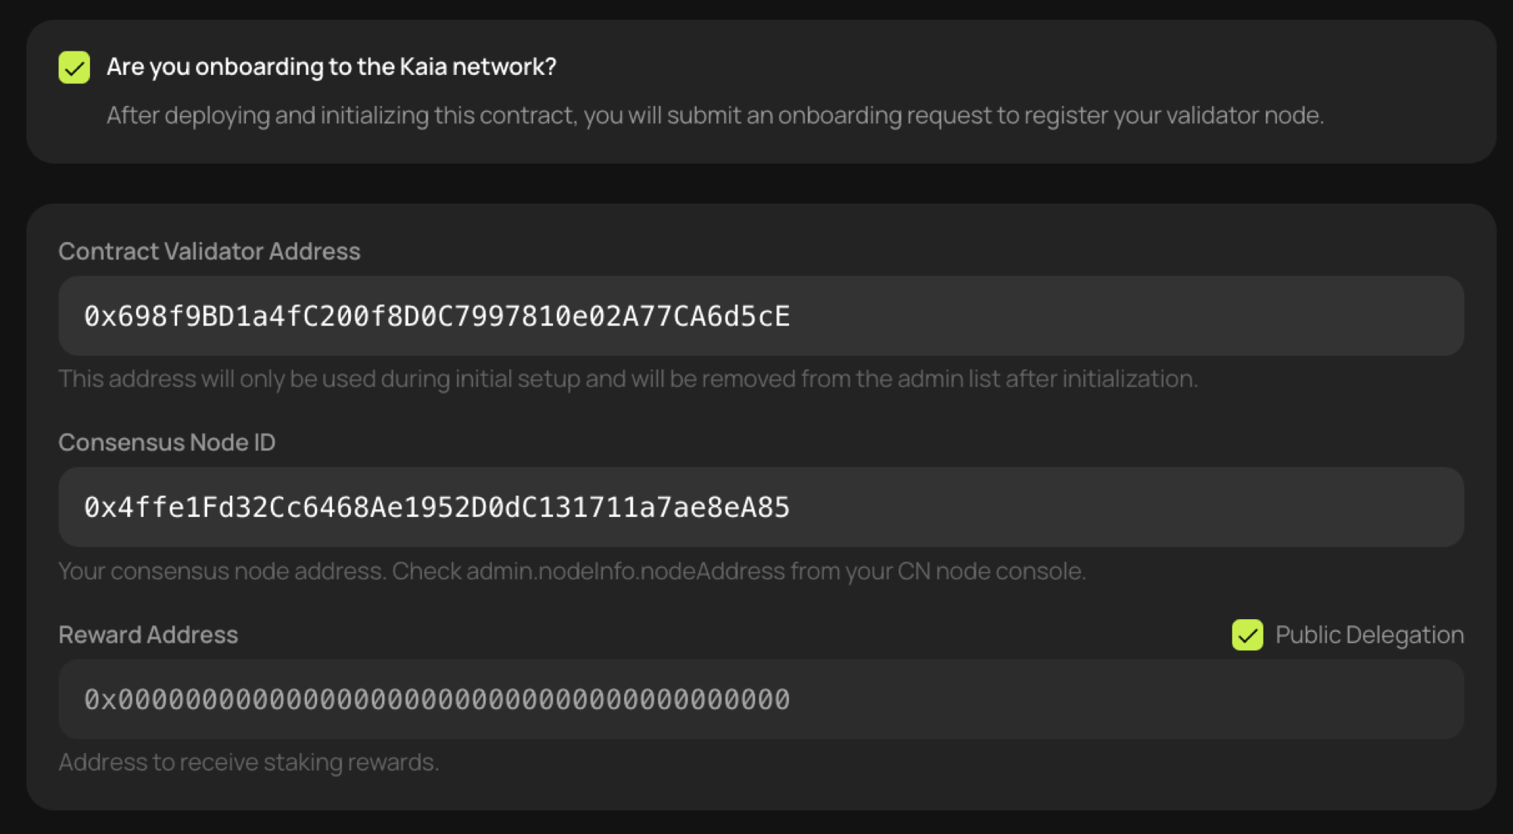Disable the Public Delegation checkbox
Viewport: 1513px width, 834px height.
coord(1247,636)
